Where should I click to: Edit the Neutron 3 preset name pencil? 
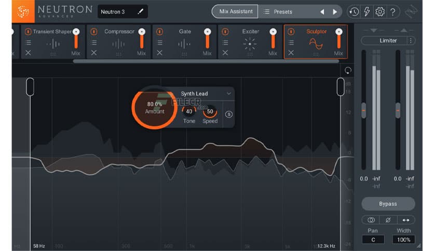click(141, 11)
